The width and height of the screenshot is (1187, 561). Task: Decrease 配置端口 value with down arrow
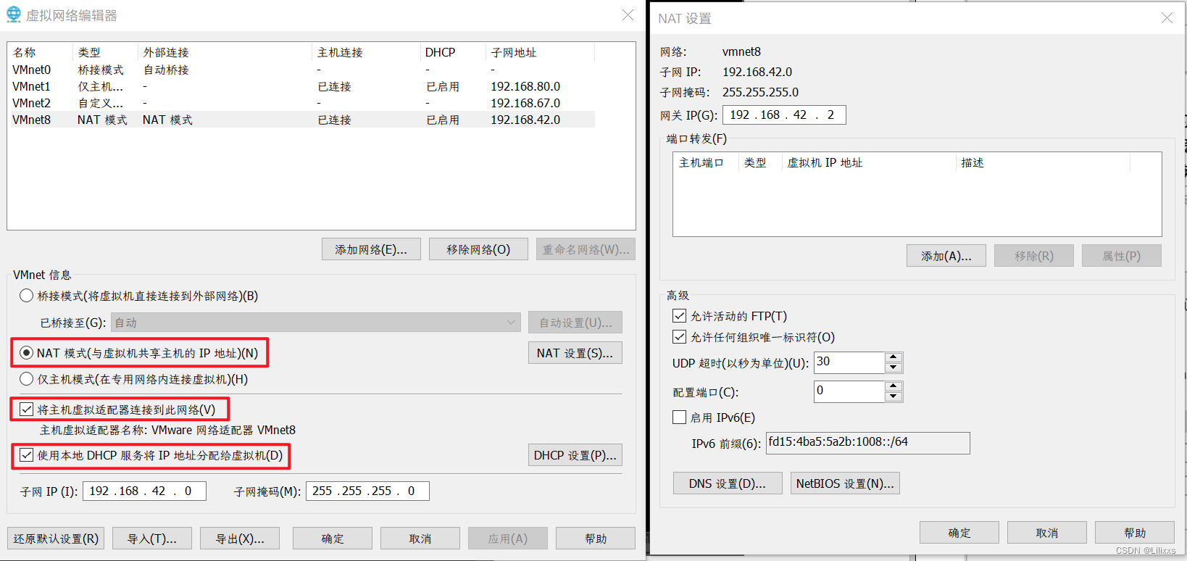point(894,396)
